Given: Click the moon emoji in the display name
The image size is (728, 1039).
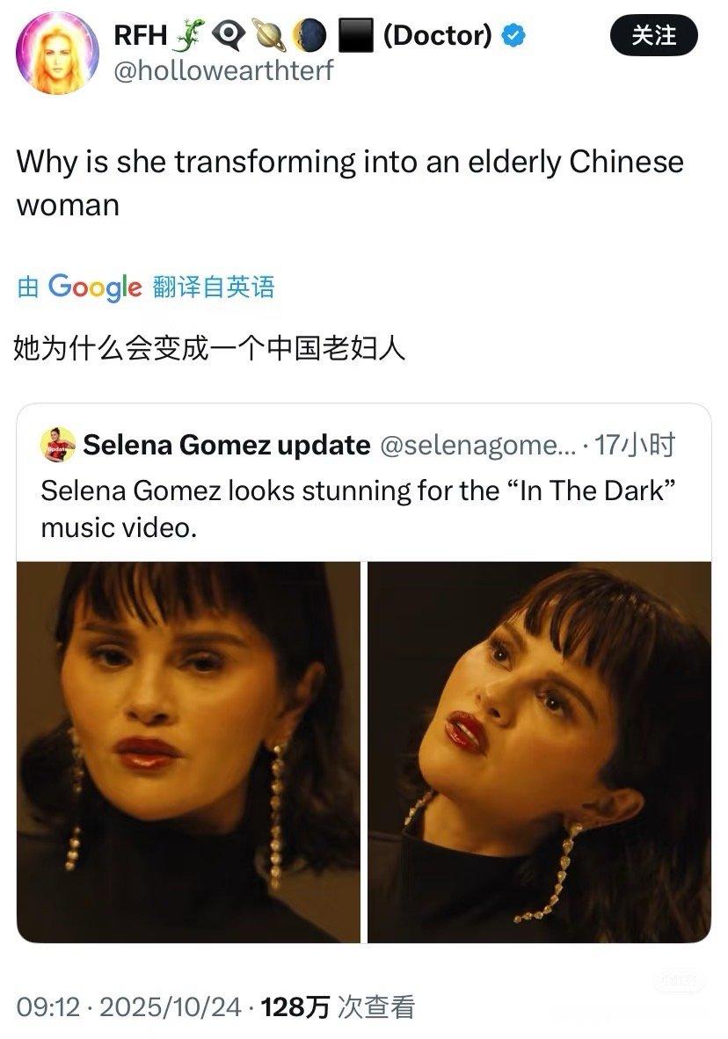Looking at the screenshot, I should (309, 35).
